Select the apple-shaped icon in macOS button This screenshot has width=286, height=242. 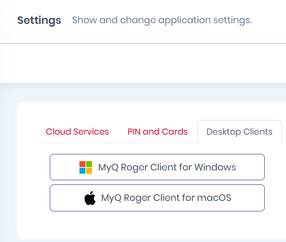[90, 198]
